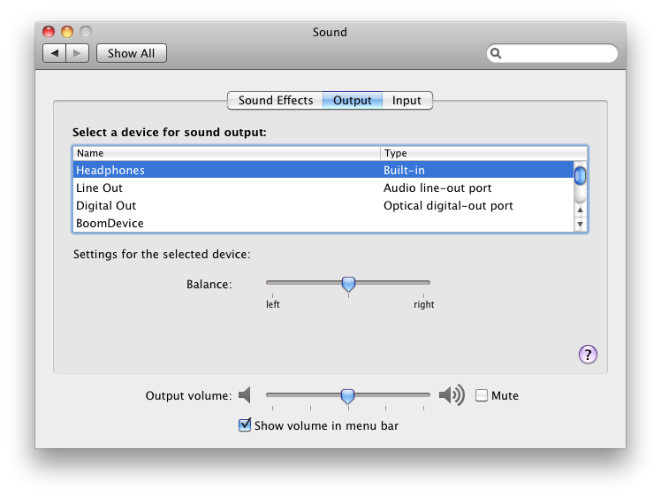Enable the Mute checkbox
Image resolution: width=661 pixels, height=497 pixels.
(482, 395)
